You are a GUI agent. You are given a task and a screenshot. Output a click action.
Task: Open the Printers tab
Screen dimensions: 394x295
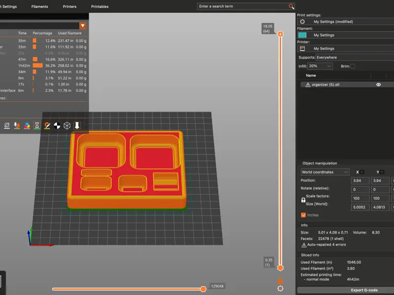point(69,6)
